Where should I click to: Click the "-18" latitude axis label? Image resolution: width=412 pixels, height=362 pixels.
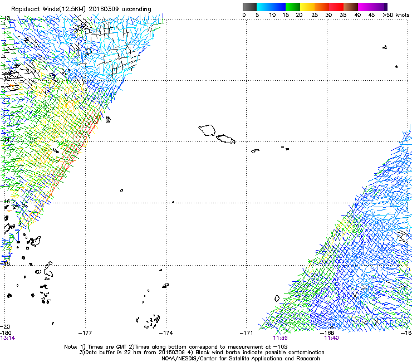pyautogui.click(x=5, y=263)
